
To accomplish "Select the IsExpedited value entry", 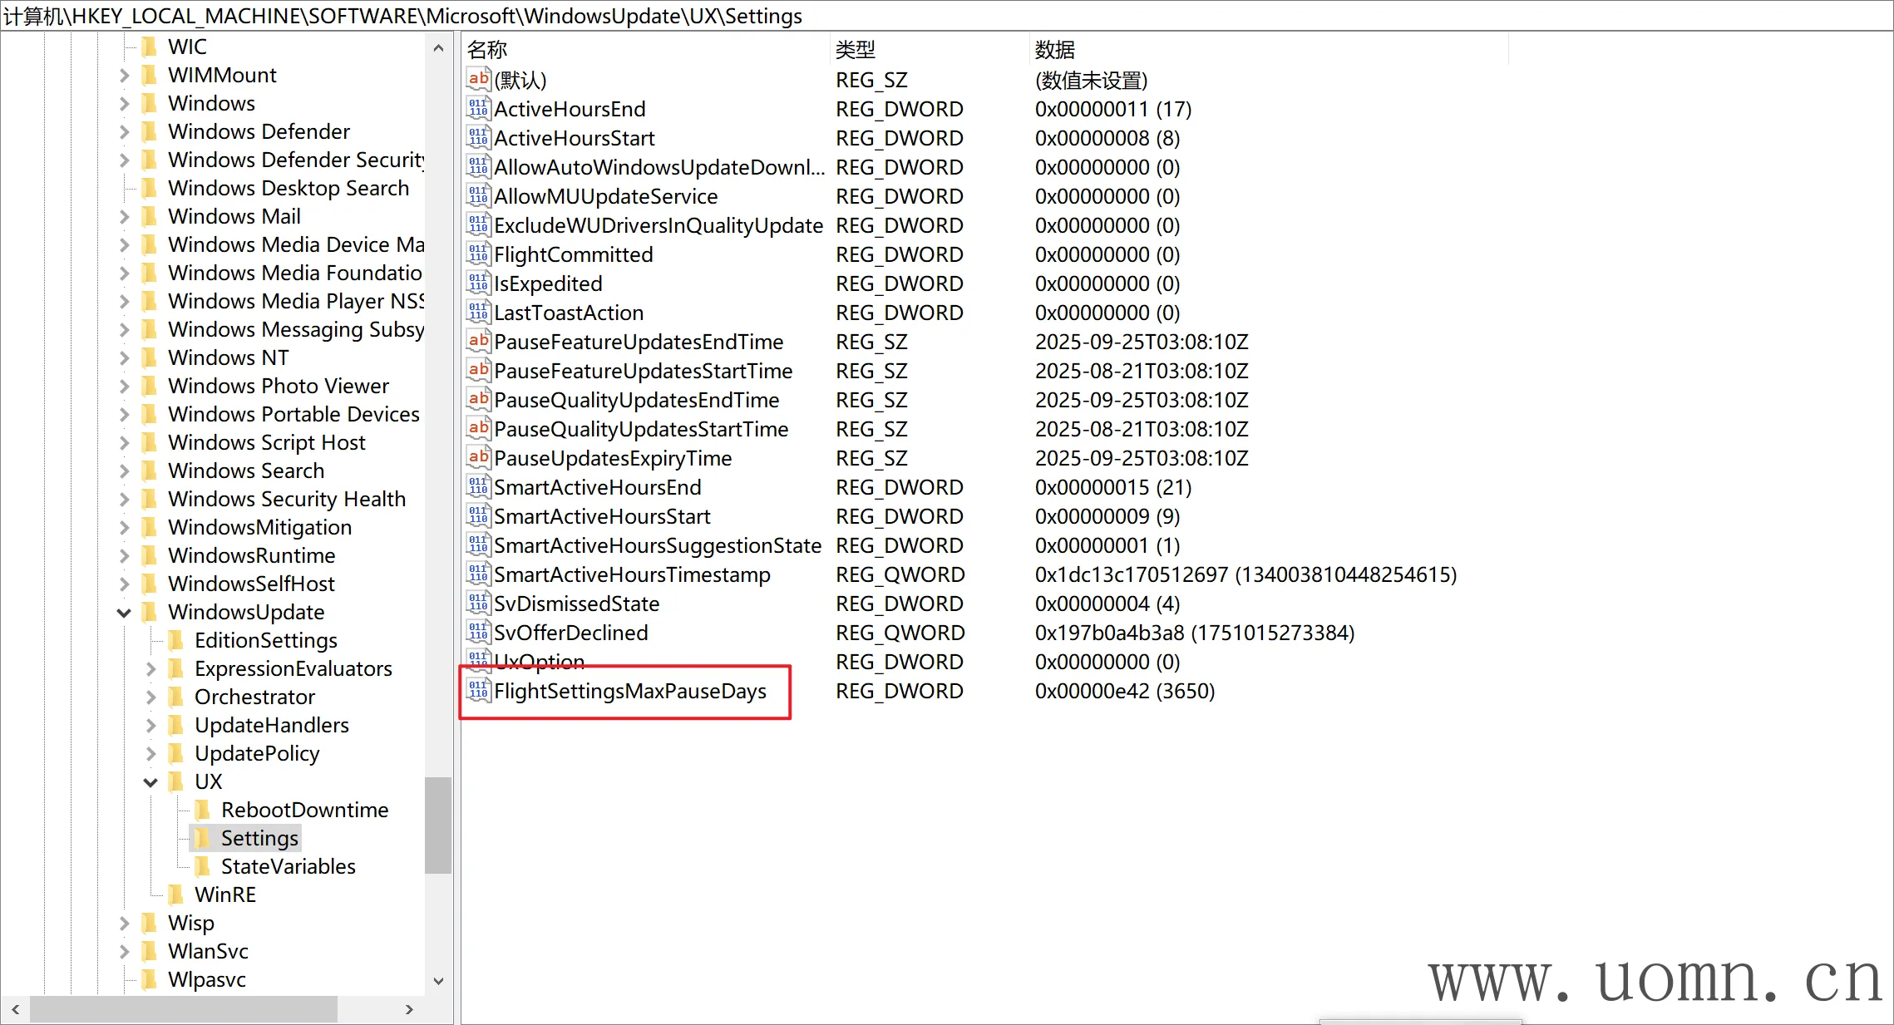I will pos(548,283).
